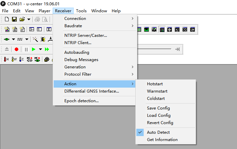The width and height of the screenshot is (237, 149).
Task: Open the clock docking view icon
Action: 185,30
